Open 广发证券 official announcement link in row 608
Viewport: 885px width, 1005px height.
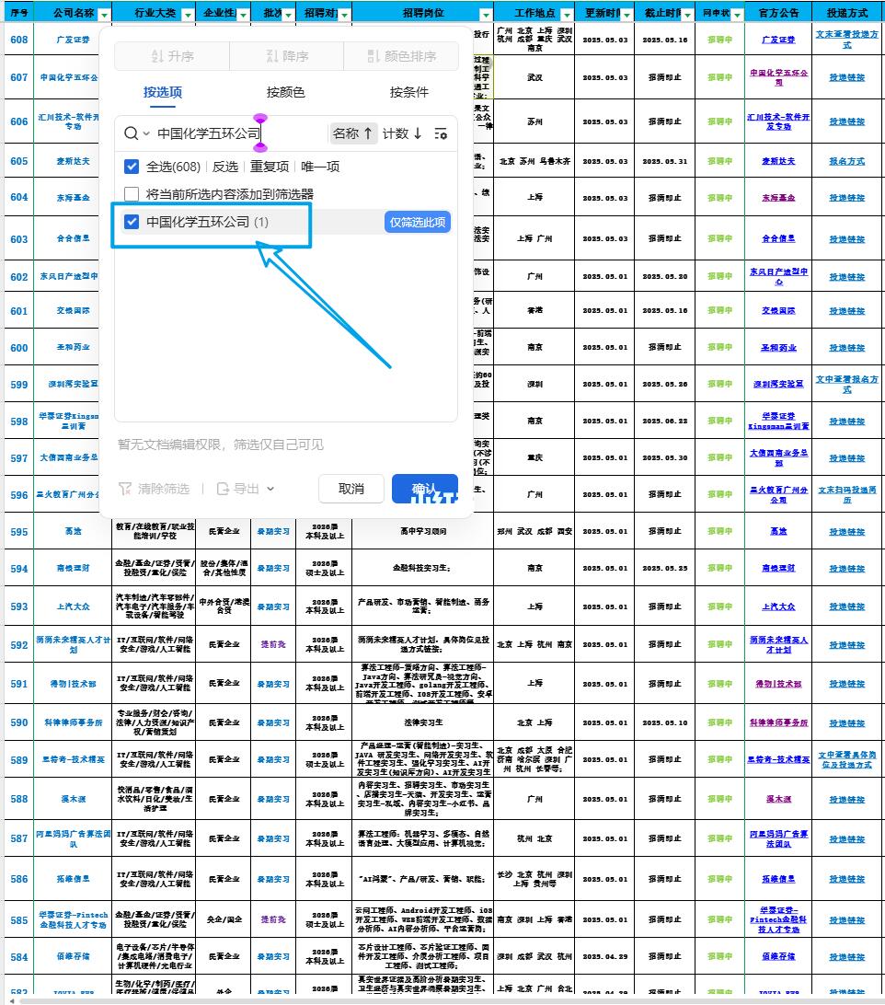click(x=778, y=40)
